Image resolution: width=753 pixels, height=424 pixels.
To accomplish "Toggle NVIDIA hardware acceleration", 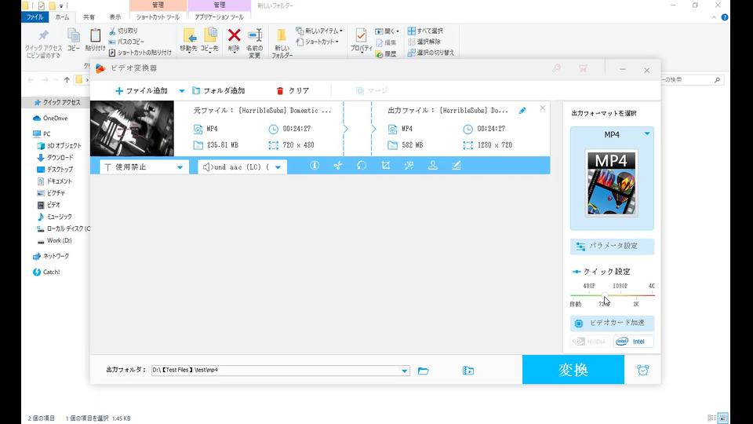I will pyautogui.click(x=590, y=342).
